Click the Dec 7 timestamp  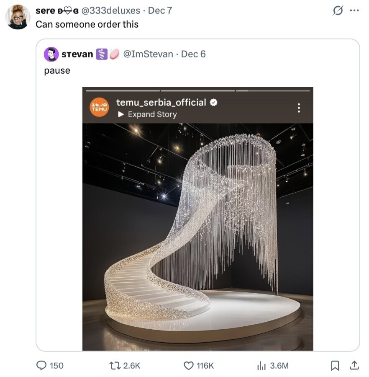point(160,10)
